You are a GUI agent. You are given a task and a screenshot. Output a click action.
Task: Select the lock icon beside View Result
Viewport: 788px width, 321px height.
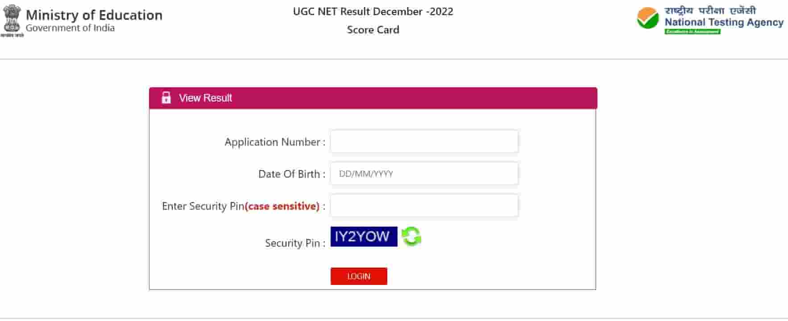point(166,98)
